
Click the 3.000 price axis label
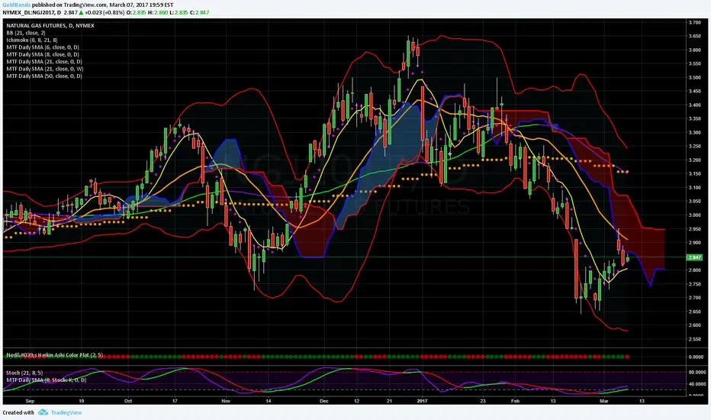[695, 215]
